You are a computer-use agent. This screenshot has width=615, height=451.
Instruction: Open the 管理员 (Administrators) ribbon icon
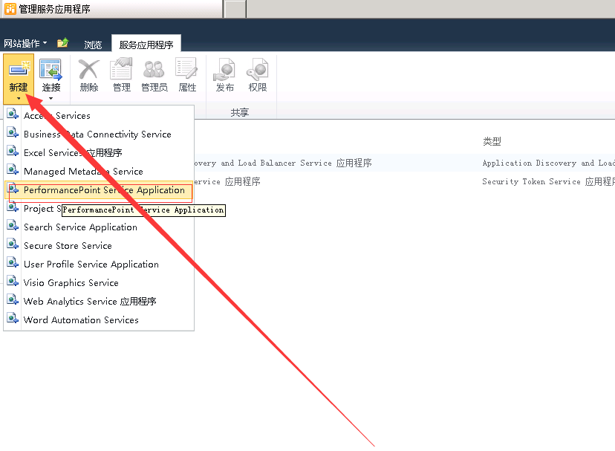154,69
